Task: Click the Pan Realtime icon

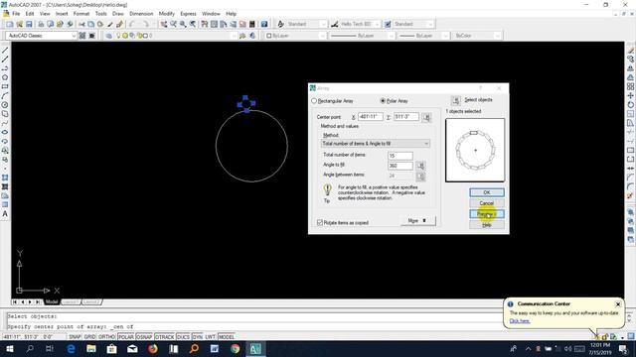Action: (x=163, y=24)
